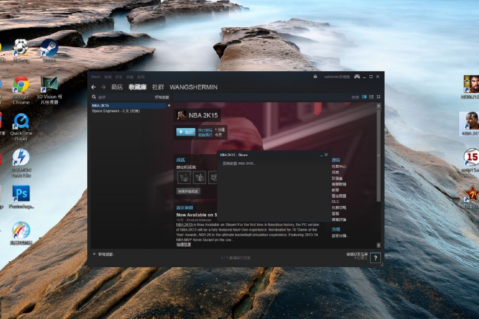
Task: Open the red star desktop shortcut
Action: 472,197
